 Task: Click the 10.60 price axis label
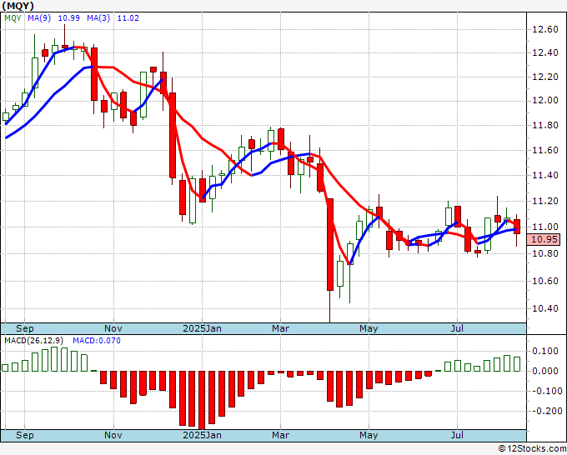tap(545, 281)
